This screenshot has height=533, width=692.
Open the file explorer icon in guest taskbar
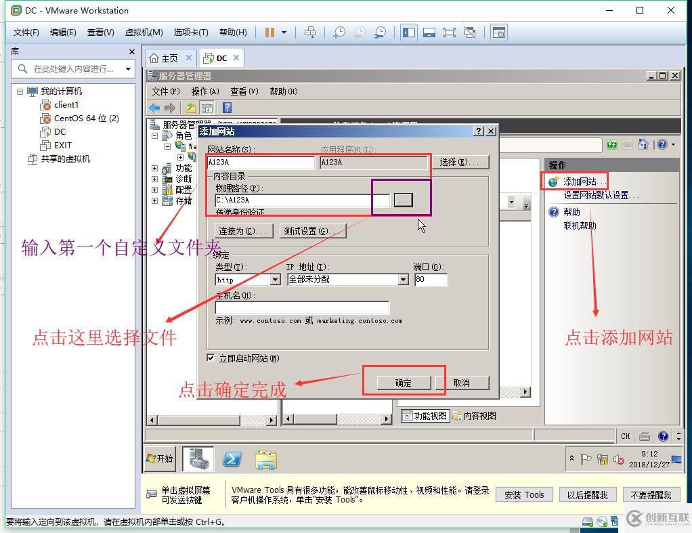(266, 460)
